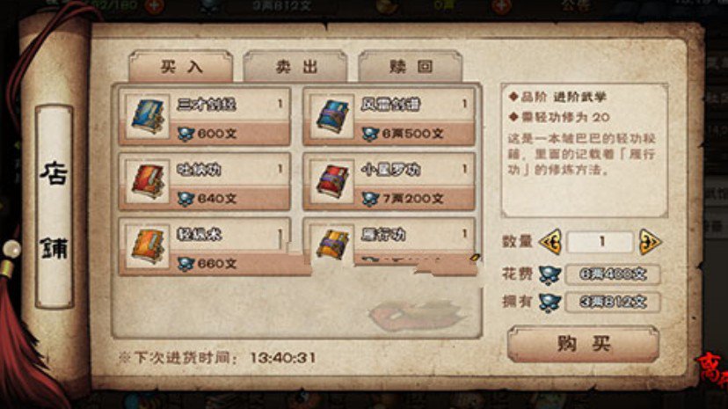Click the quantity field showing 1
Image resolution: width=728 pixels, height=409 pixels.
[x=601, y=242]
